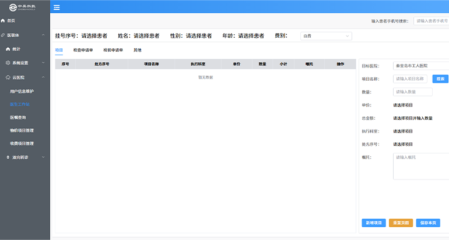This screenshot has height=240, width=449.
Task: Open 物价项目管理 in the sidebar
Action: [x=22, y=130]
